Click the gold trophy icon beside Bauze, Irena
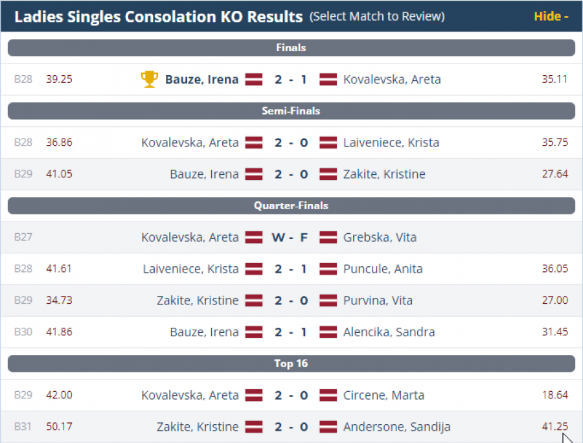The image size is (583, 443). (149, 79)
